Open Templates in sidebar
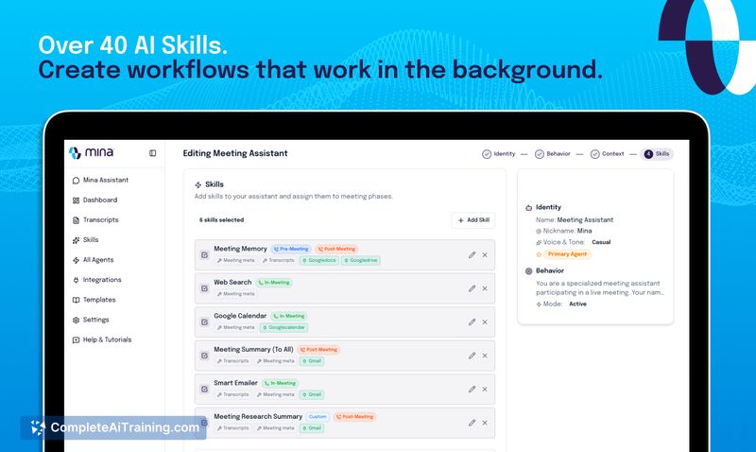Image resolution: width=756 pixels, height=452 pixels. pos(94,300)
